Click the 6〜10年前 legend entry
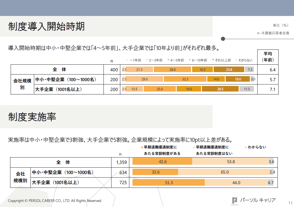294x207 pixels. [198, 60]
